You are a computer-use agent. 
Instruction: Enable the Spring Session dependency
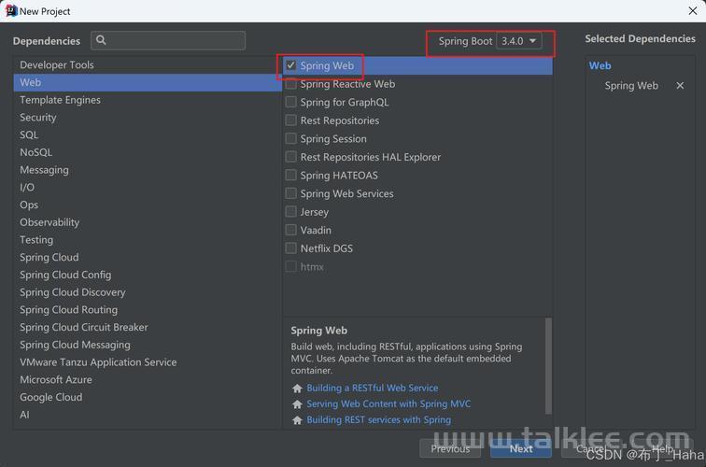(290, 139)
